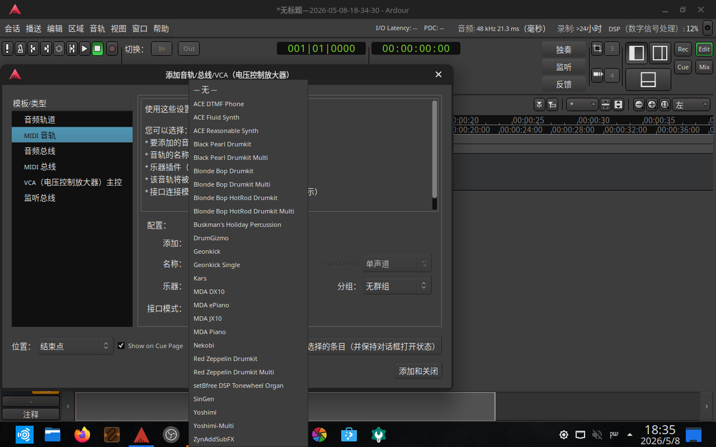Open the 帮助 menu
Image resolution: width=716 pixels, height=447 pixels.
pyautogui.click(x=161, y=29)
